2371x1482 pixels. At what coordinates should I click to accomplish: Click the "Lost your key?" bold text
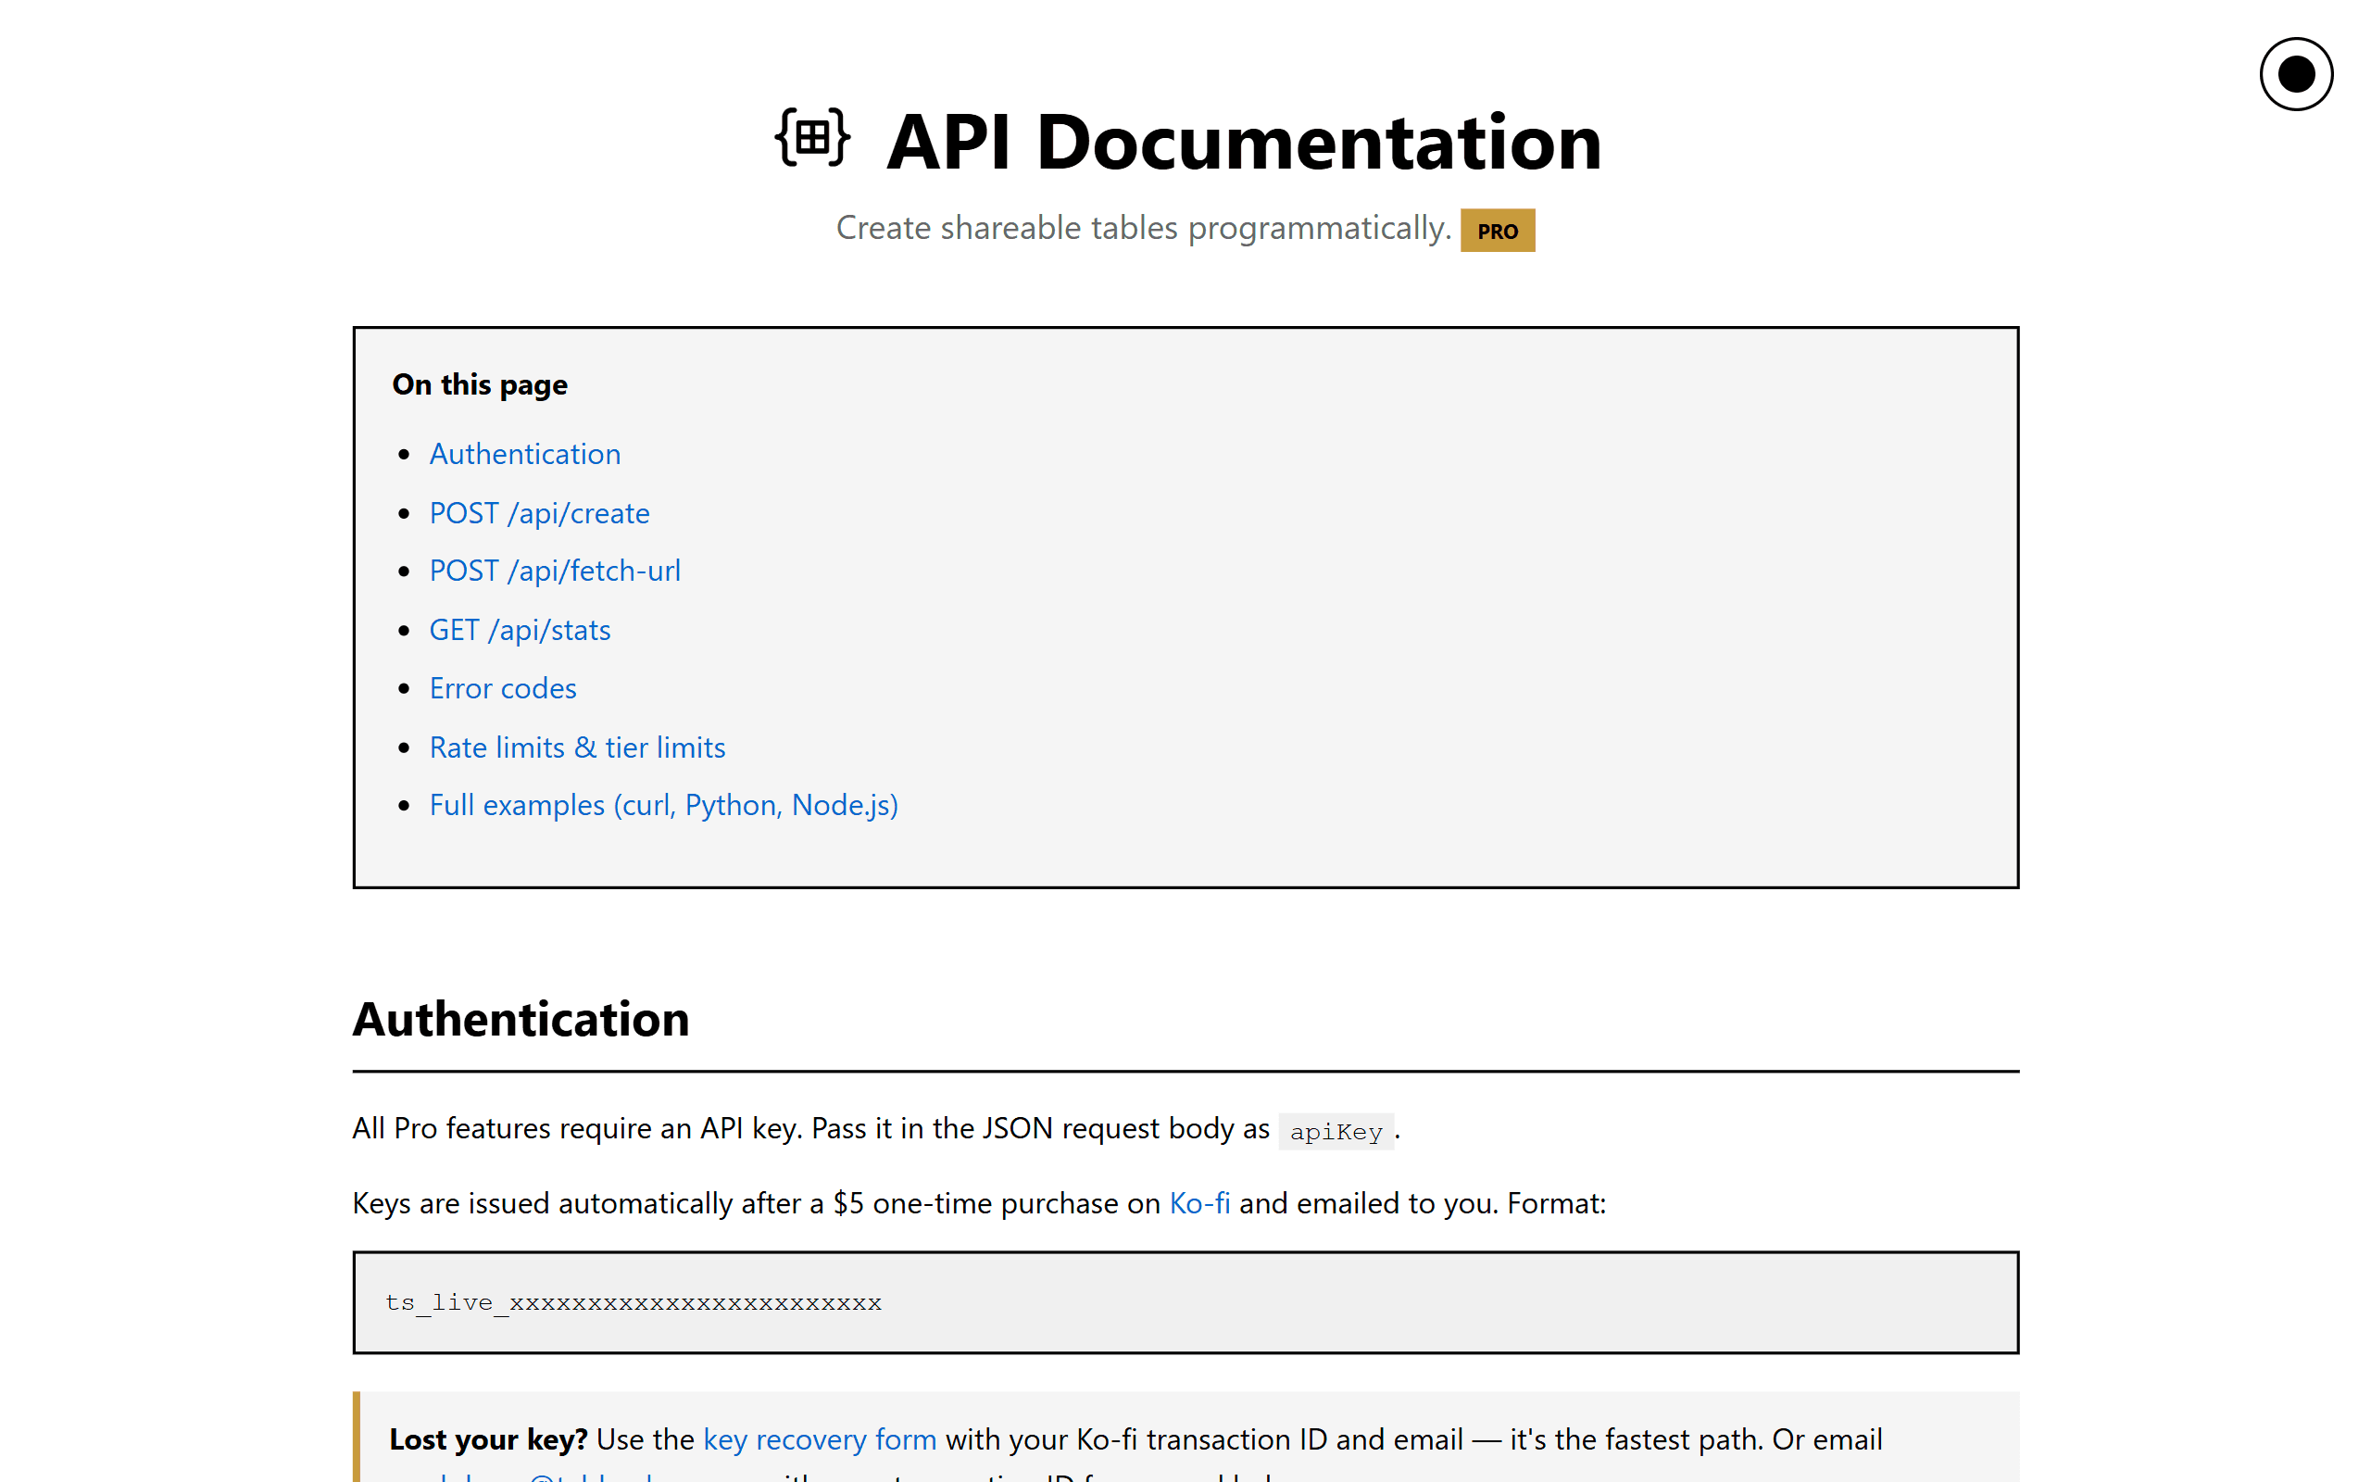click(488, 1438)
